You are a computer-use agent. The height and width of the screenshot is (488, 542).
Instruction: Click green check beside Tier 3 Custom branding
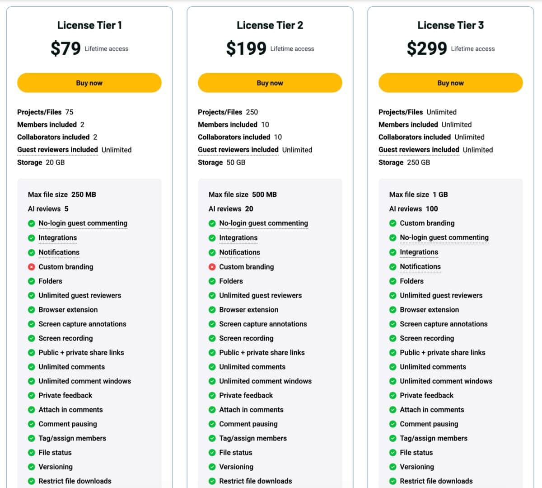392,223
